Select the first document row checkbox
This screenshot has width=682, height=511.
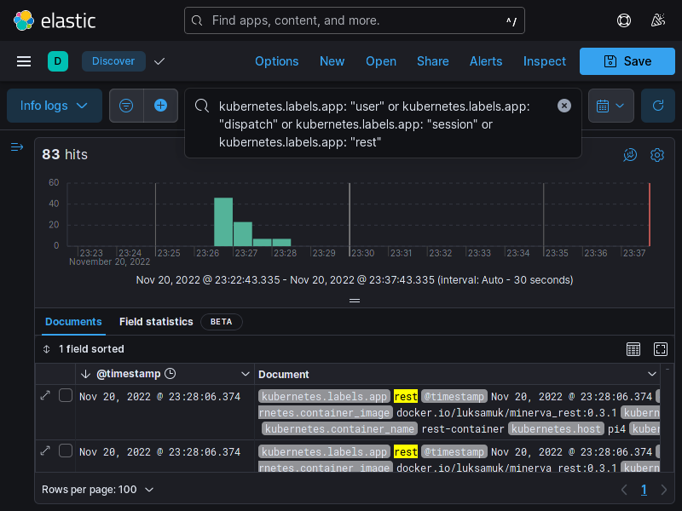coord(65,394)
